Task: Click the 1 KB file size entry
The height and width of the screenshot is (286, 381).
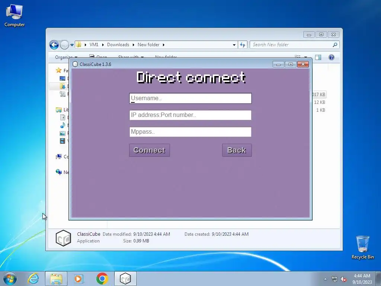Action: [x=320, y=110]
